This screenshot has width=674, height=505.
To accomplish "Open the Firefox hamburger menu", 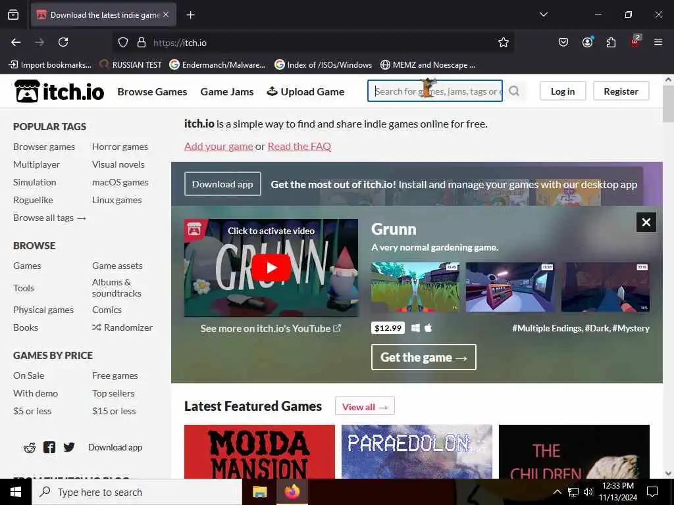I will pos(658,42).
